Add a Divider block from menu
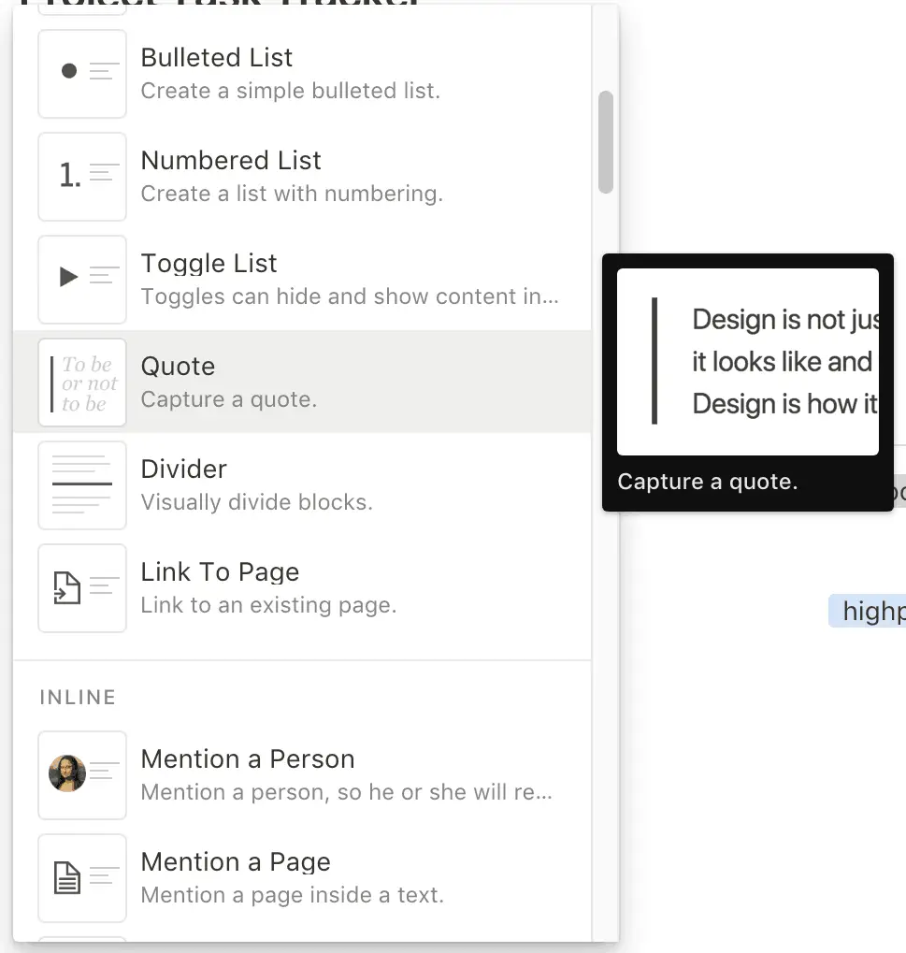This screenshot has width=906, height=953. click(x=302, y=485)
